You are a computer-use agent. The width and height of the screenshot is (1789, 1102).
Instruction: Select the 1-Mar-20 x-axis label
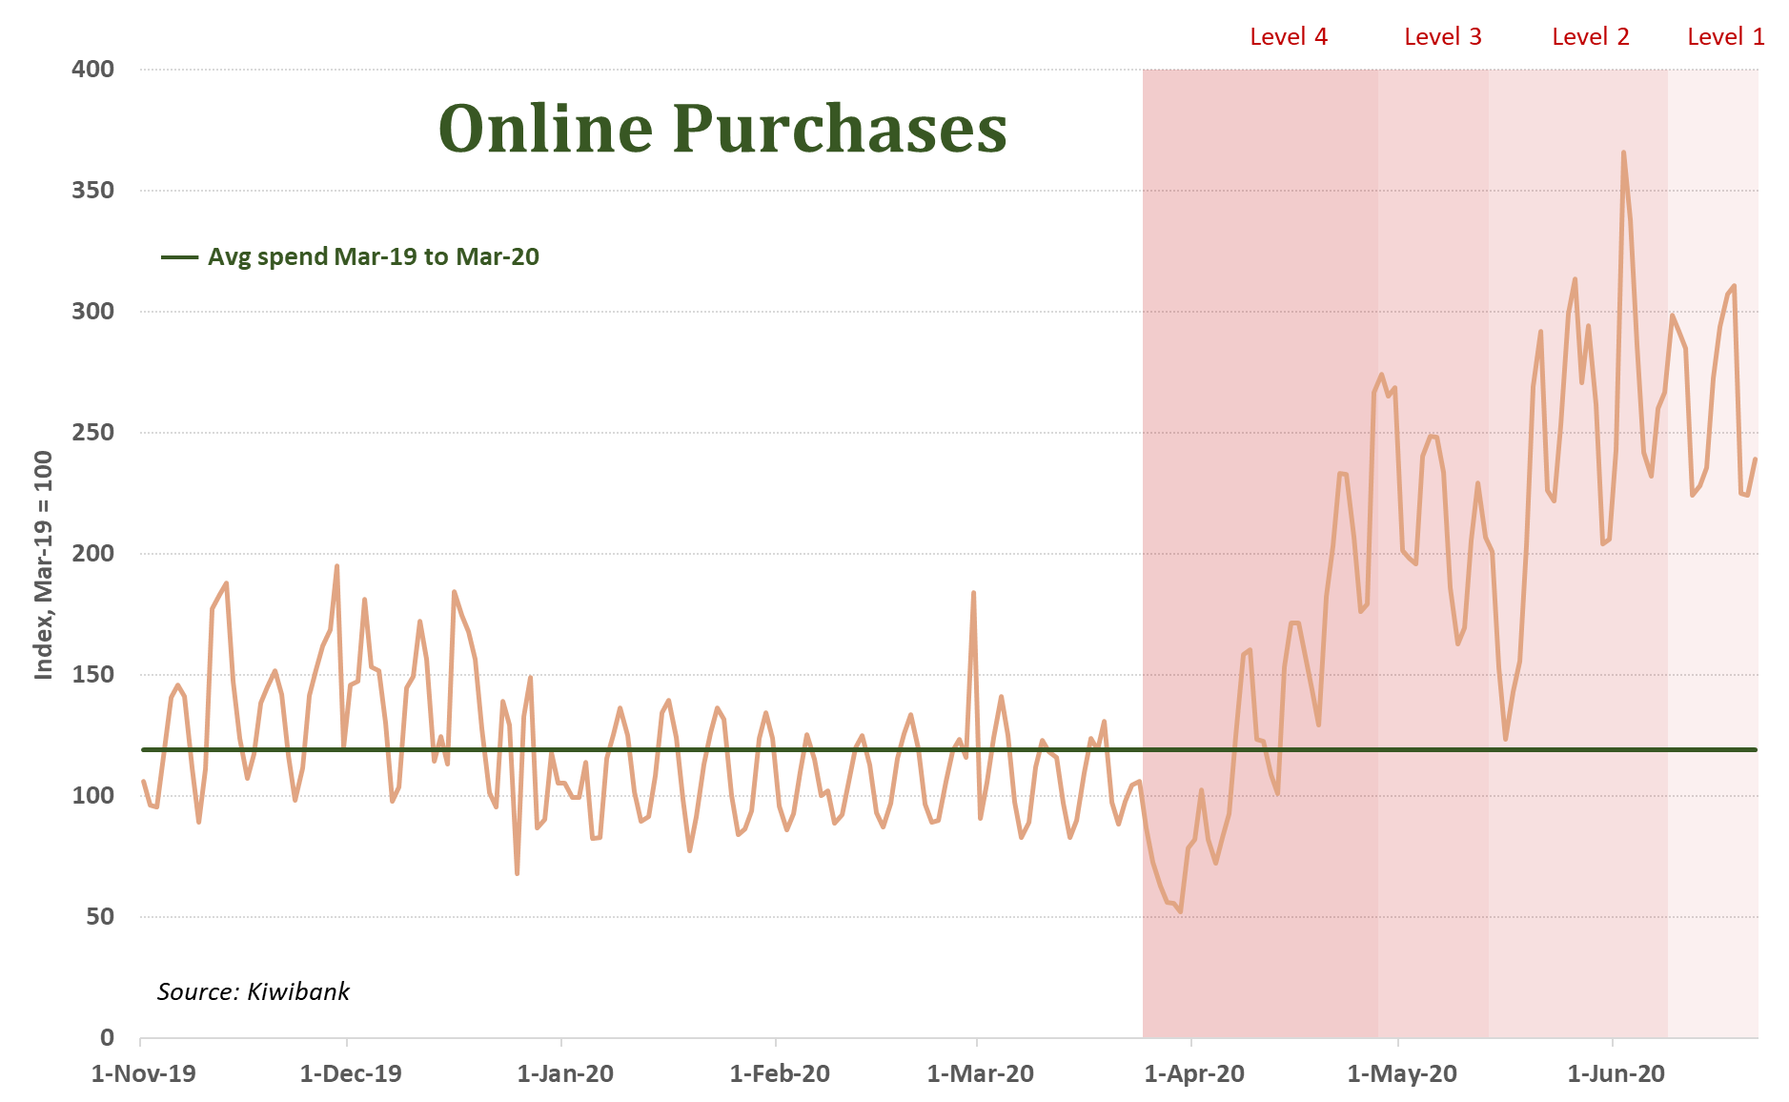tap(980, 1074)
